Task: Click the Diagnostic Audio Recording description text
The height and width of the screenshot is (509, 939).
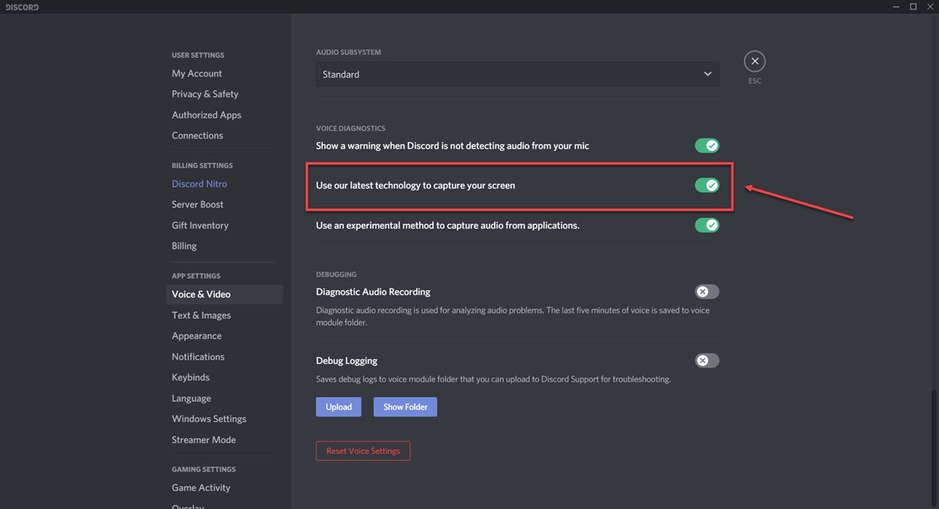Action: tap(512, 316)
